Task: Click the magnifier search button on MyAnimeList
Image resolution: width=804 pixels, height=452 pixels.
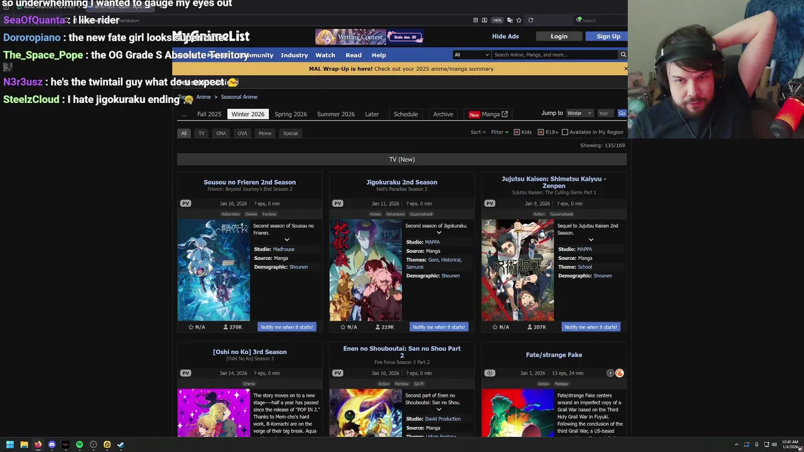Action: 623,55
